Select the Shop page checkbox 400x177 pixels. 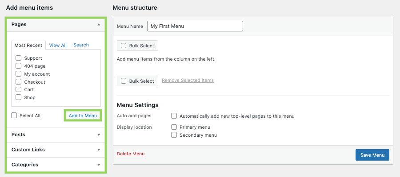tap(19, 97)
